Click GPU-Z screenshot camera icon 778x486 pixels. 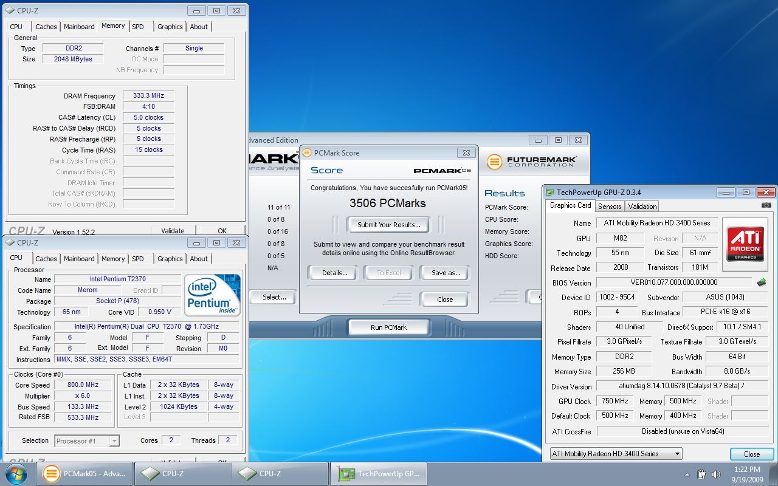(766, 205)
